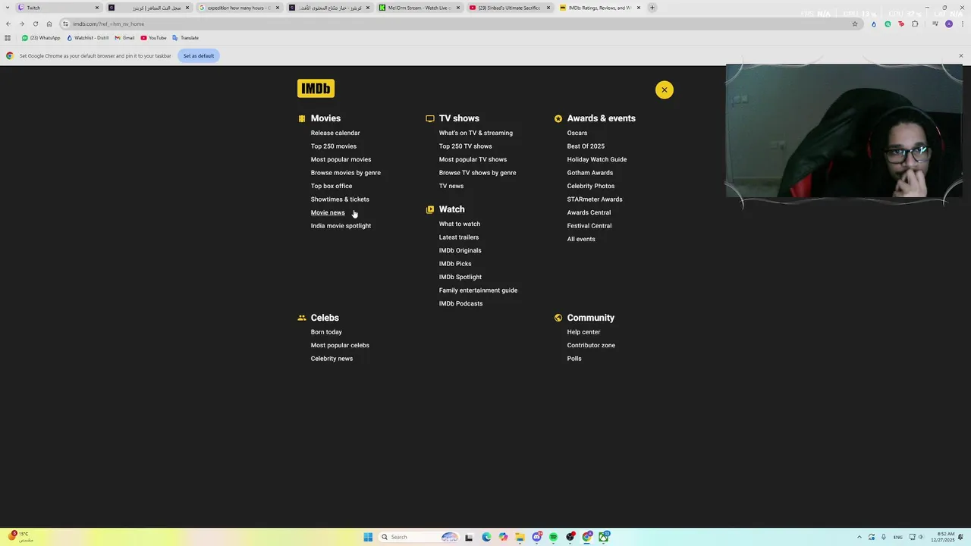Viewport: 971px width, 546px height.
Task: Open What's on TV & streaming
Action: click(476, 133)
